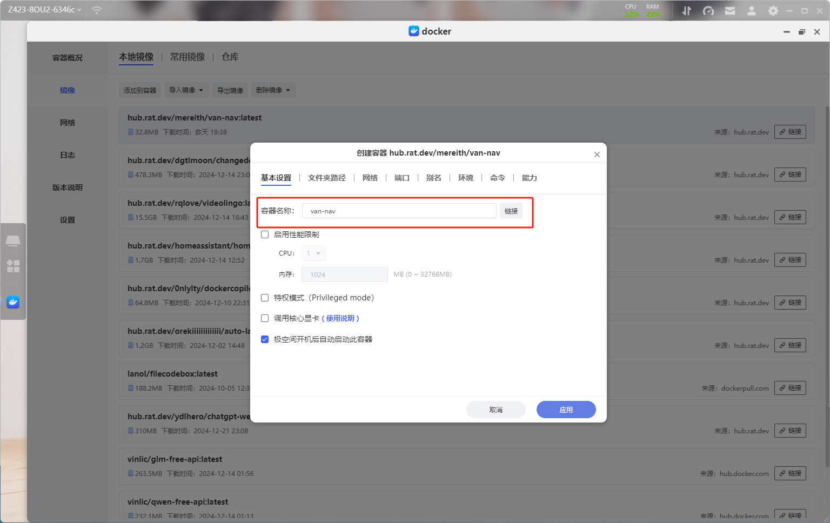The image size is (830, 523).
Task: Enable Privileged mode checkbox
Action: coord(265,298)
